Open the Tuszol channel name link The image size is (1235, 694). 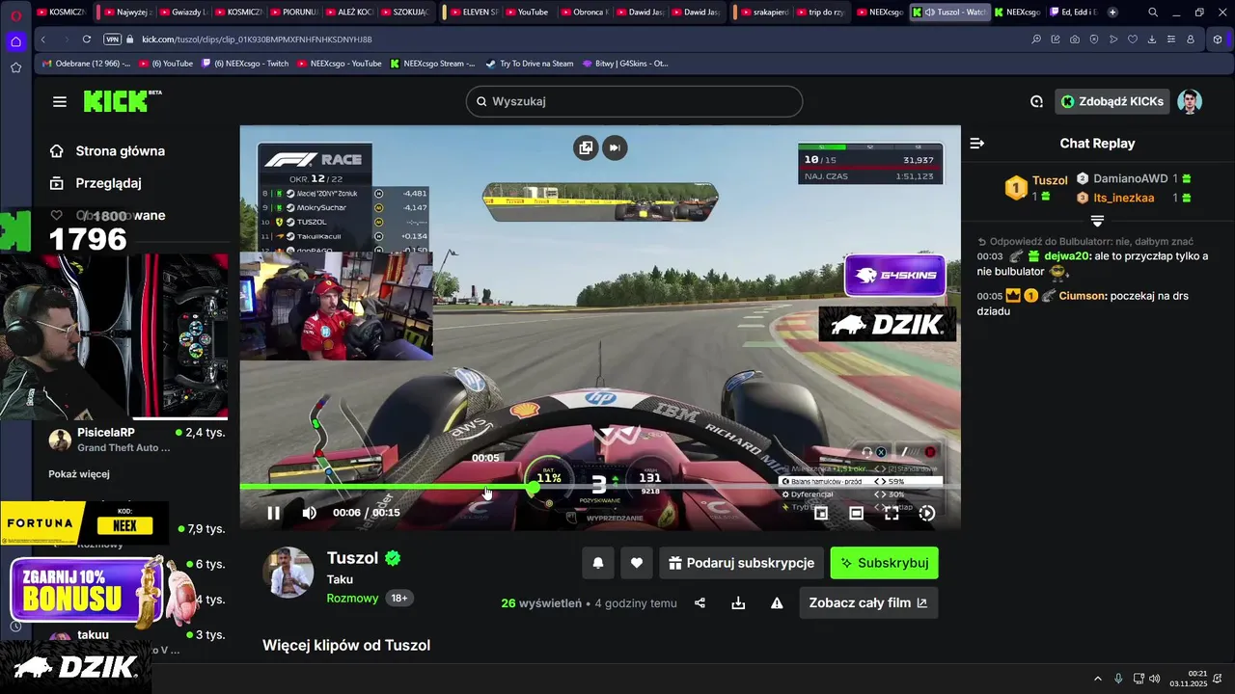point(353,558)
